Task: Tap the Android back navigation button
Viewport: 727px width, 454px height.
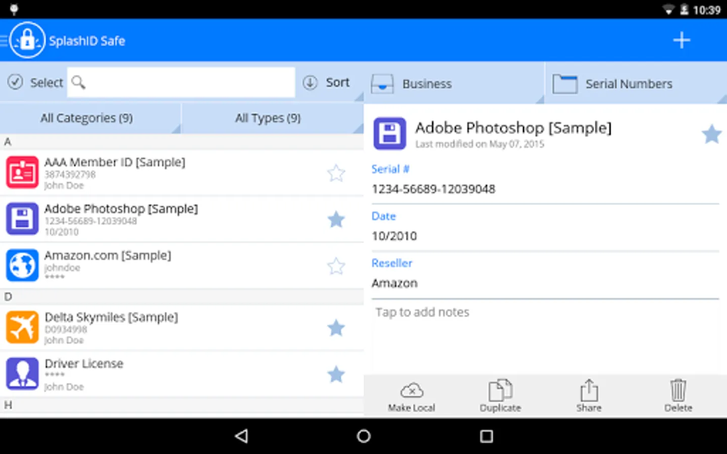Action: pyautogui.click(x=242, y=436)
